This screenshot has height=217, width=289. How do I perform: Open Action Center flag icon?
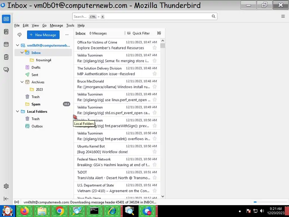248,211
